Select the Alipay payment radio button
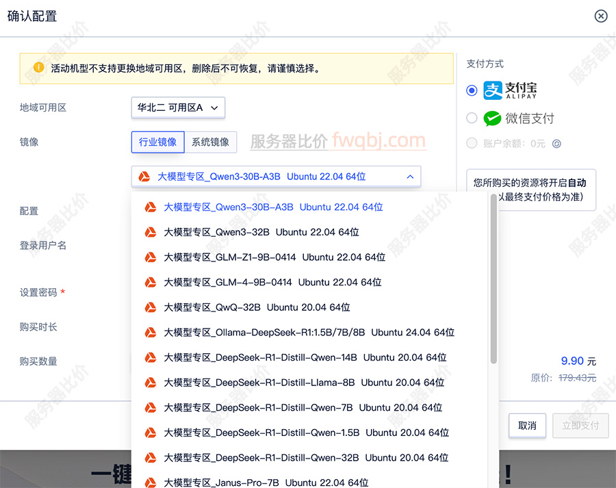 point(471,90)
